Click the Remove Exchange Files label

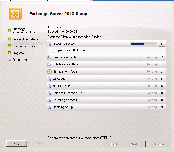click(x=68, y=93)
